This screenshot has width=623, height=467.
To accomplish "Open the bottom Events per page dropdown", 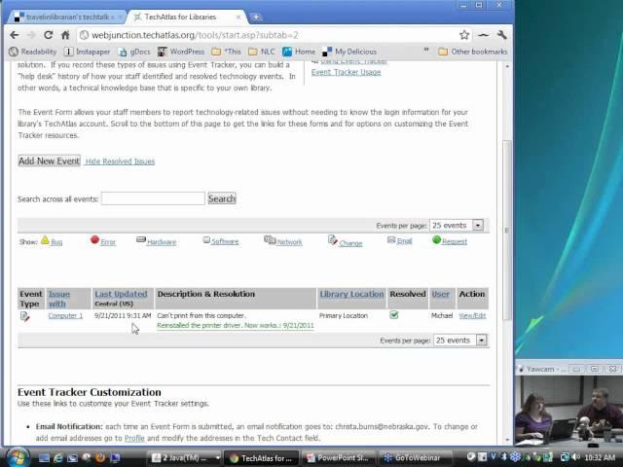I will (459, 341).
